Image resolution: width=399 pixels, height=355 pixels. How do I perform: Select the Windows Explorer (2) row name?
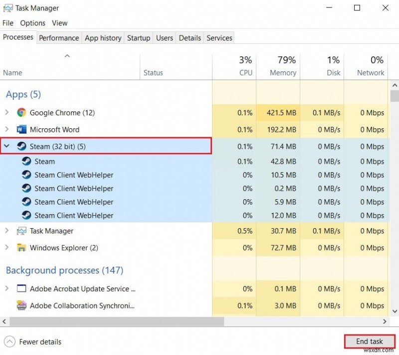pos(64,248)
